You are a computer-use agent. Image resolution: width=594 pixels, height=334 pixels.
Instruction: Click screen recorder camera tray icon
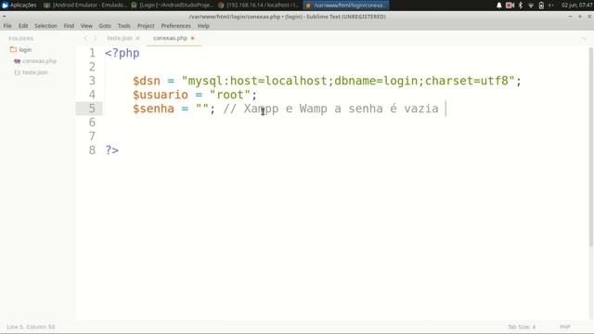click(510, 5)
